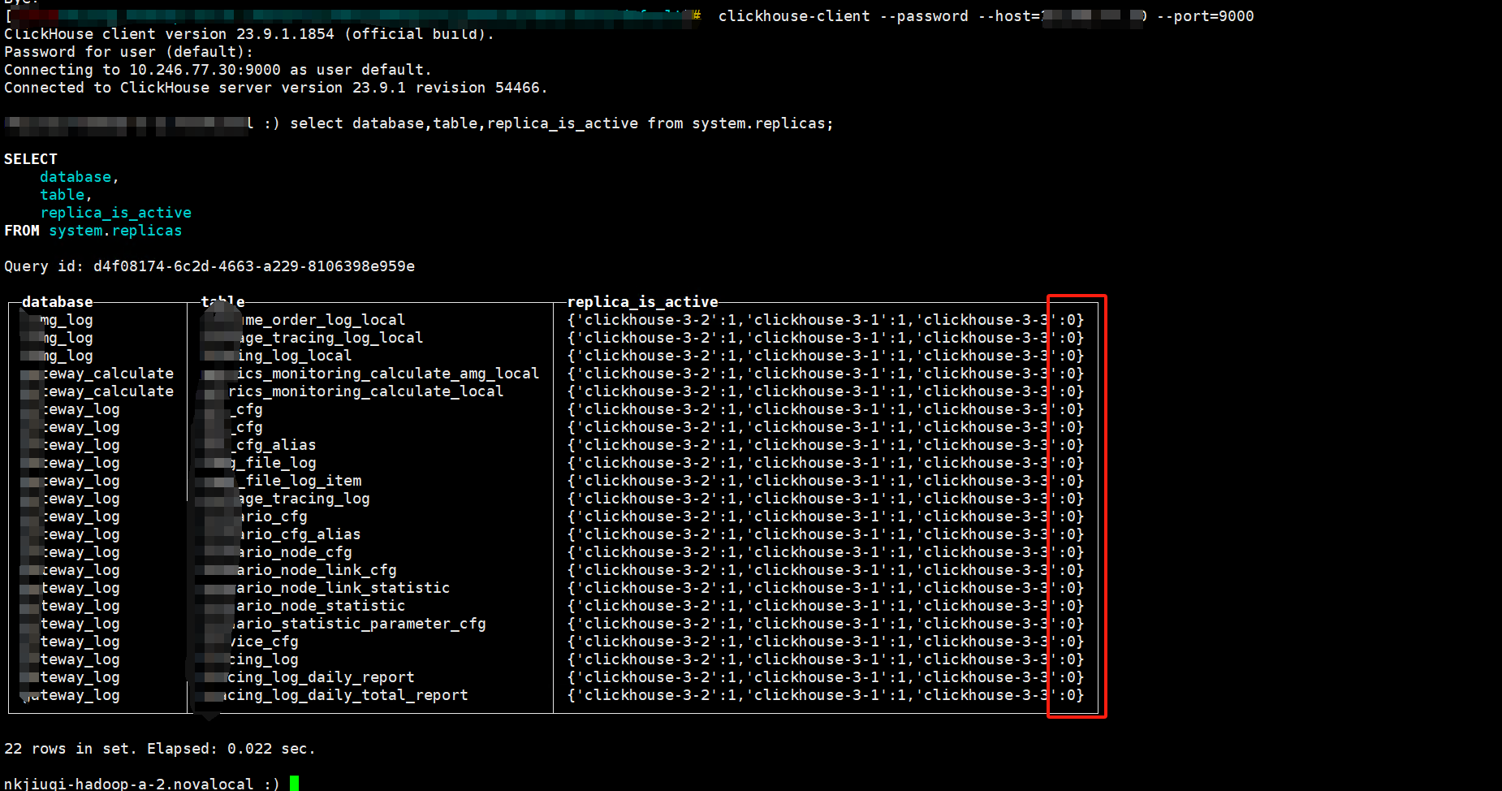Click the bold FROM keyword

[x=22, y=231]
